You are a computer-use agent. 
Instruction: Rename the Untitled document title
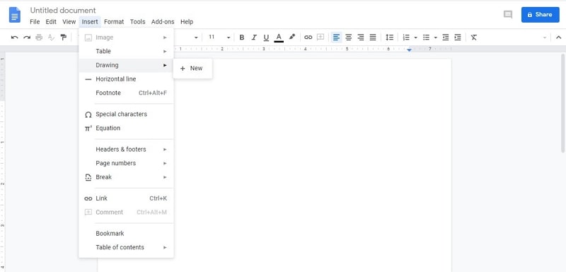[x=63, y=10]
